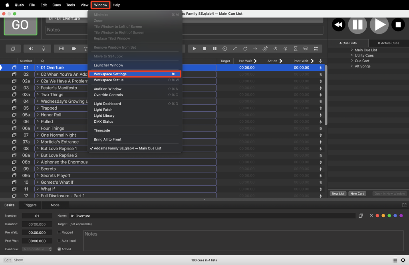Screen dimensions: 409x265
Task: Switch to Show mode in status bar
Action: point(18,260)
